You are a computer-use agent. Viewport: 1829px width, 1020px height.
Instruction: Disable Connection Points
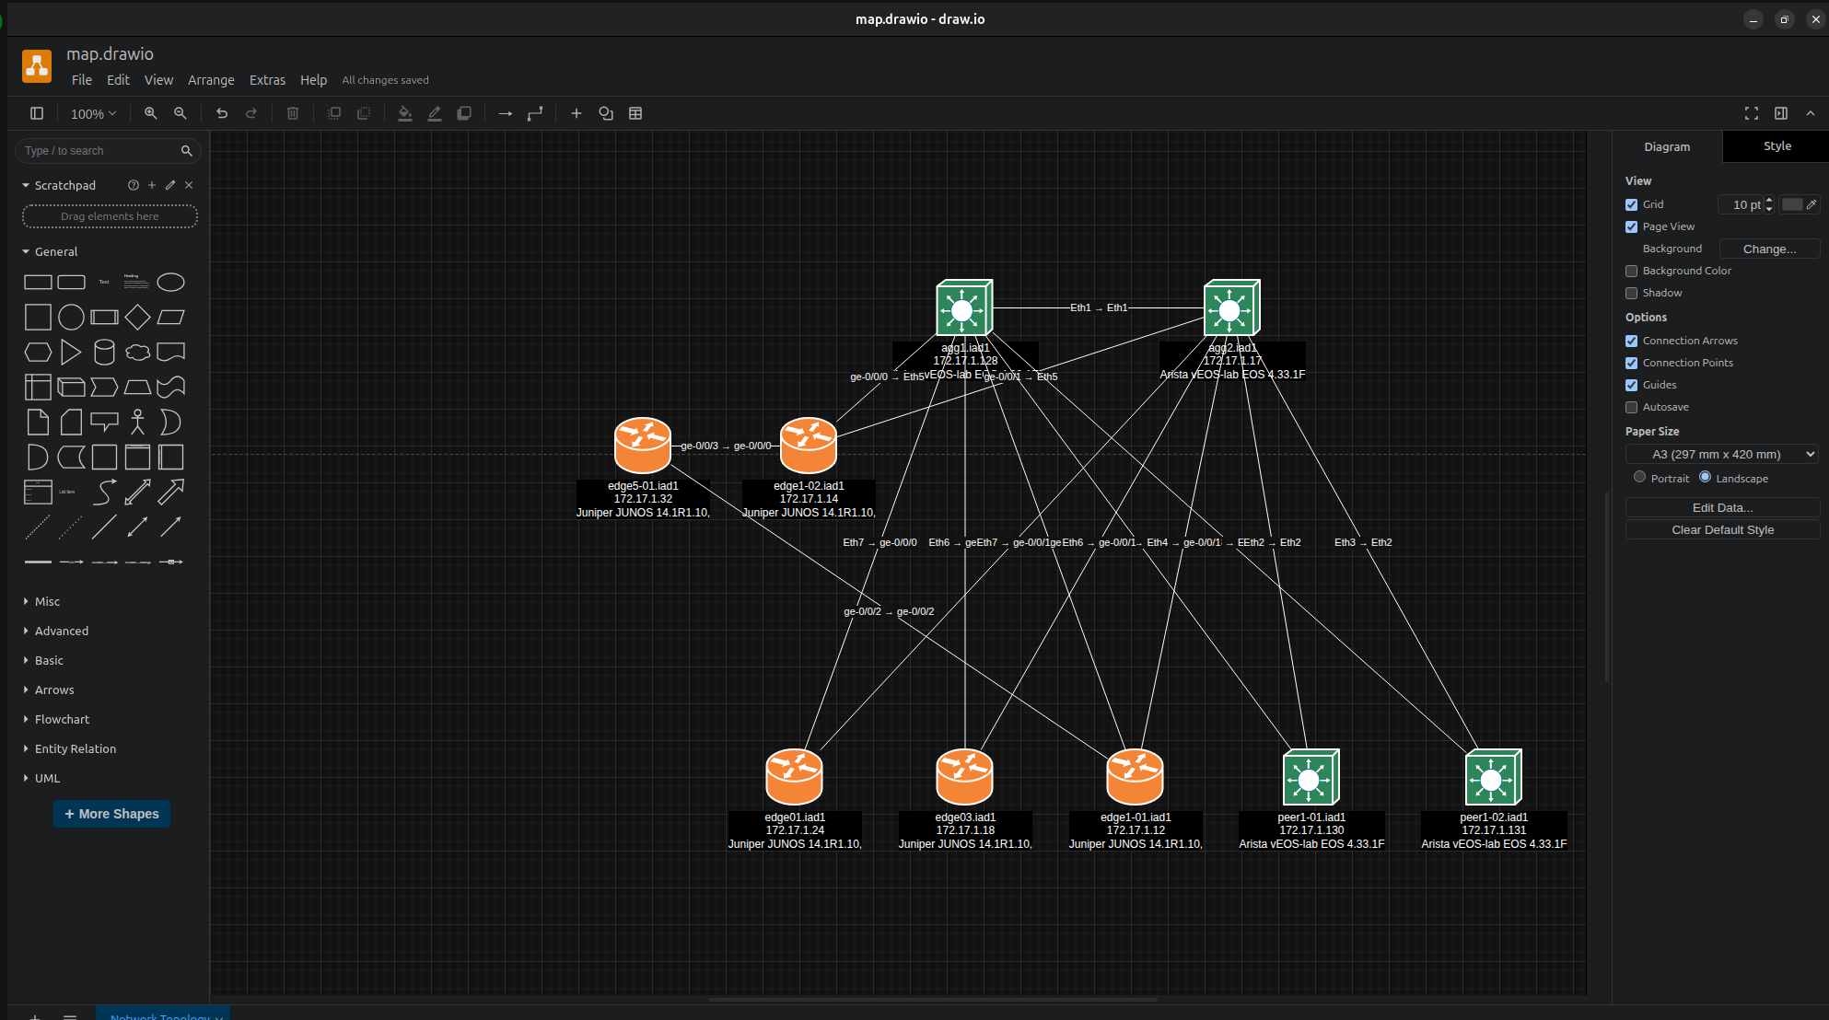pos(1632,363)
